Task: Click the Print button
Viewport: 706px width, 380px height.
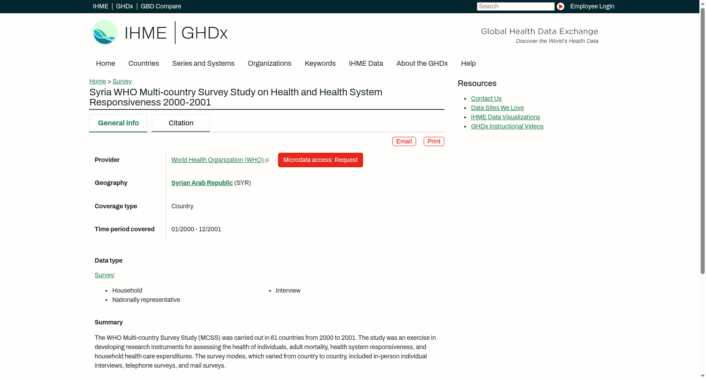Action: click(x=434, y=141)
